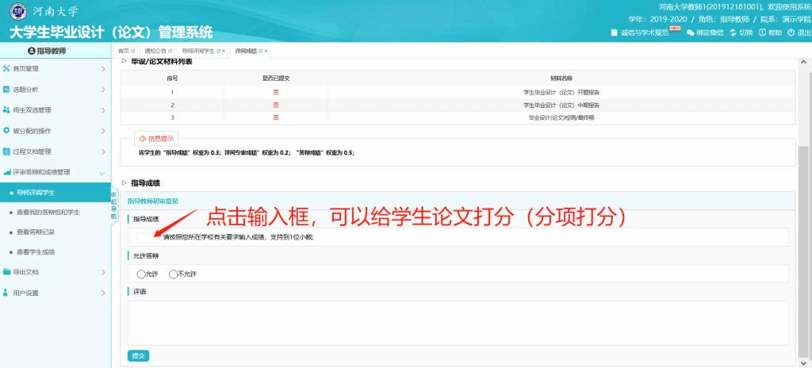This screenshot has height=368, width=812.
Task: Open the 诚信与学术规范 document icon
Action: pos(614,33)
